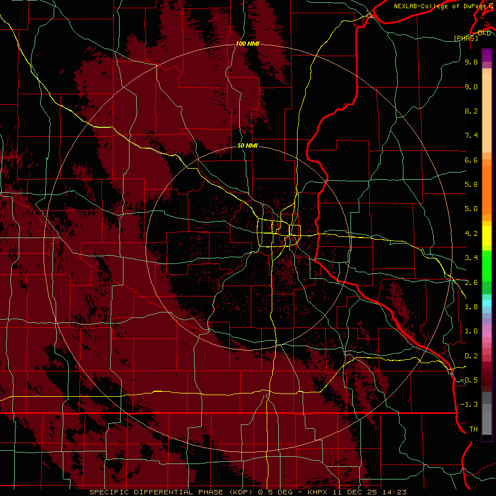This screenshot has width=496, height=496.
Task: Click the purple band at the top of the color scale
Action: [x=487, y=55]
